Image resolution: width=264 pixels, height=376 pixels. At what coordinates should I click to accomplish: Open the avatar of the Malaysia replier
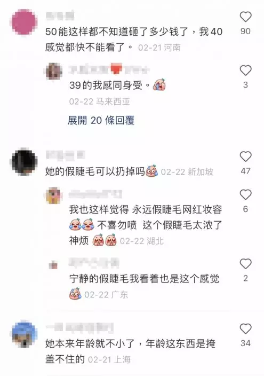[x=54, y=71]
